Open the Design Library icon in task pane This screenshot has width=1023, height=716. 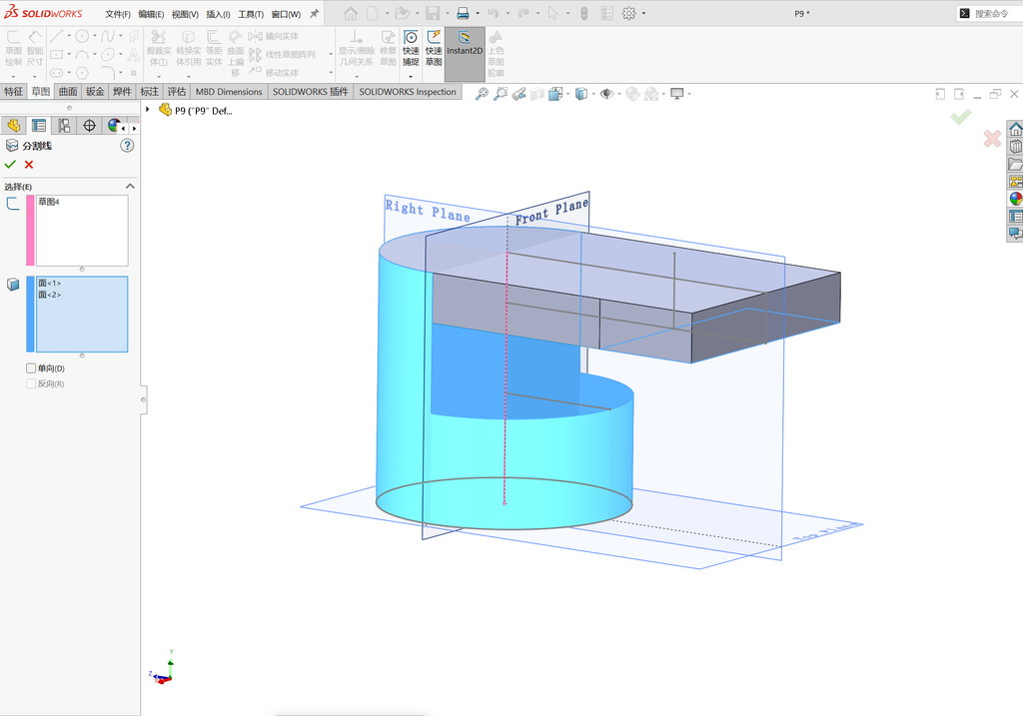(x=1015, y=146)
